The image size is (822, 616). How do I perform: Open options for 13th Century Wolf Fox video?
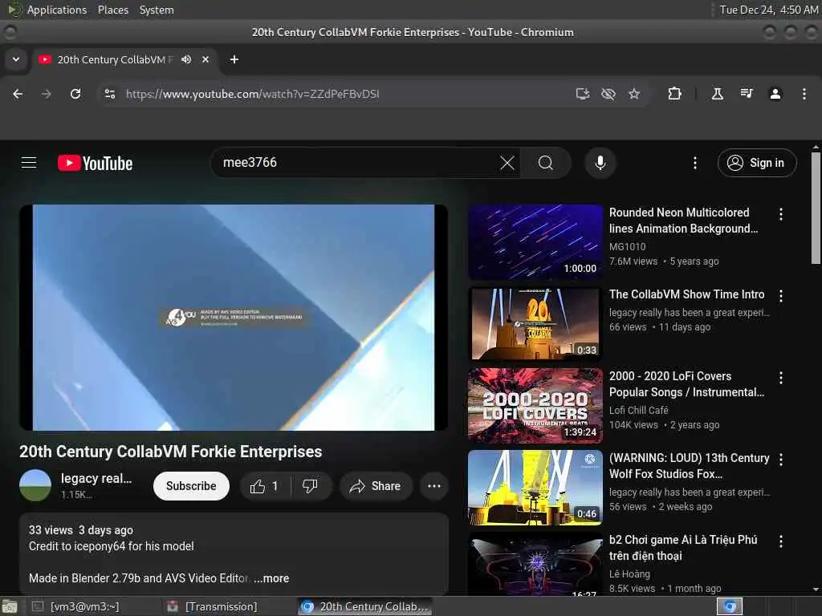pos(781,460)
